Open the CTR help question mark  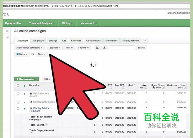tap(111, 88)
